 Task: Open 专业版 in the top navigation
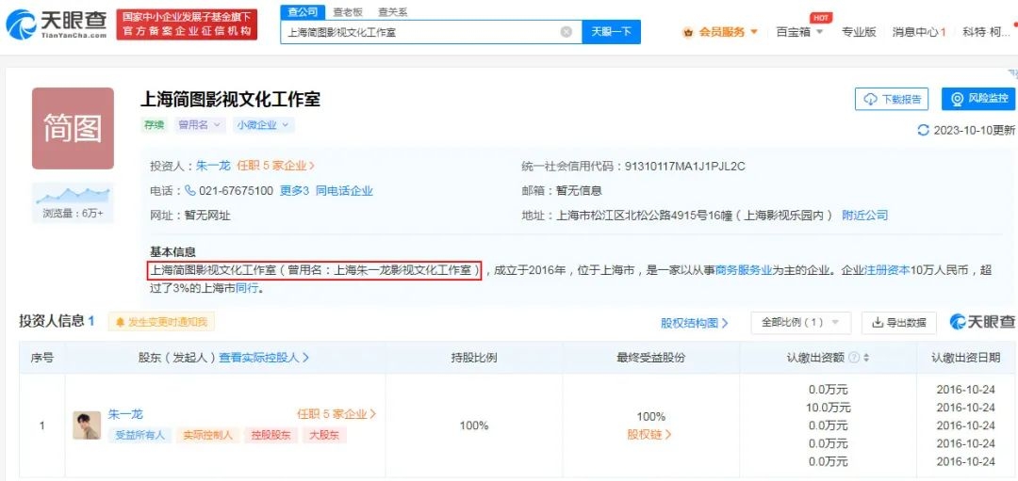859,32
